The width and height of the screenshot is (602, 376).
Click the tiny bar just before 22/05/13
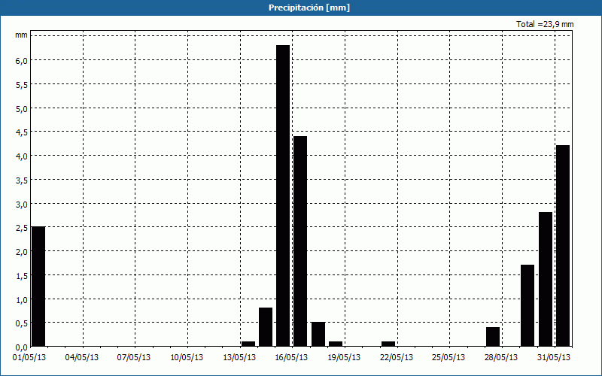pos(388,344)
